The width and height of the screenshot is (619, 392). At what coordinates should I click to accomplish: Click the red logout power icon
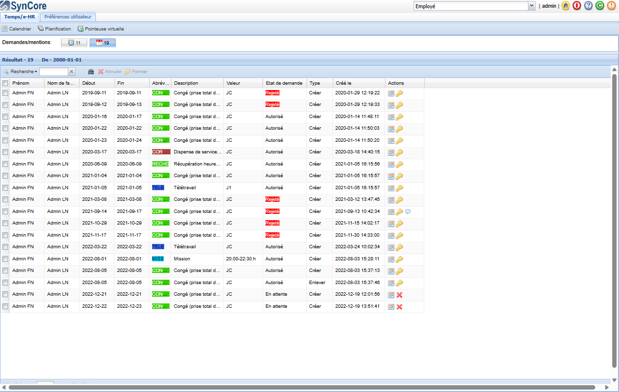576,6
